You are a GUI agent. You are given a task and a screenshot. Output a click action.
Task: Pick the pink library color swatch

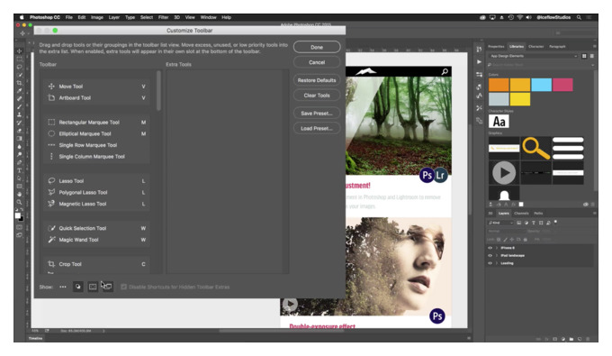[562, 85]
